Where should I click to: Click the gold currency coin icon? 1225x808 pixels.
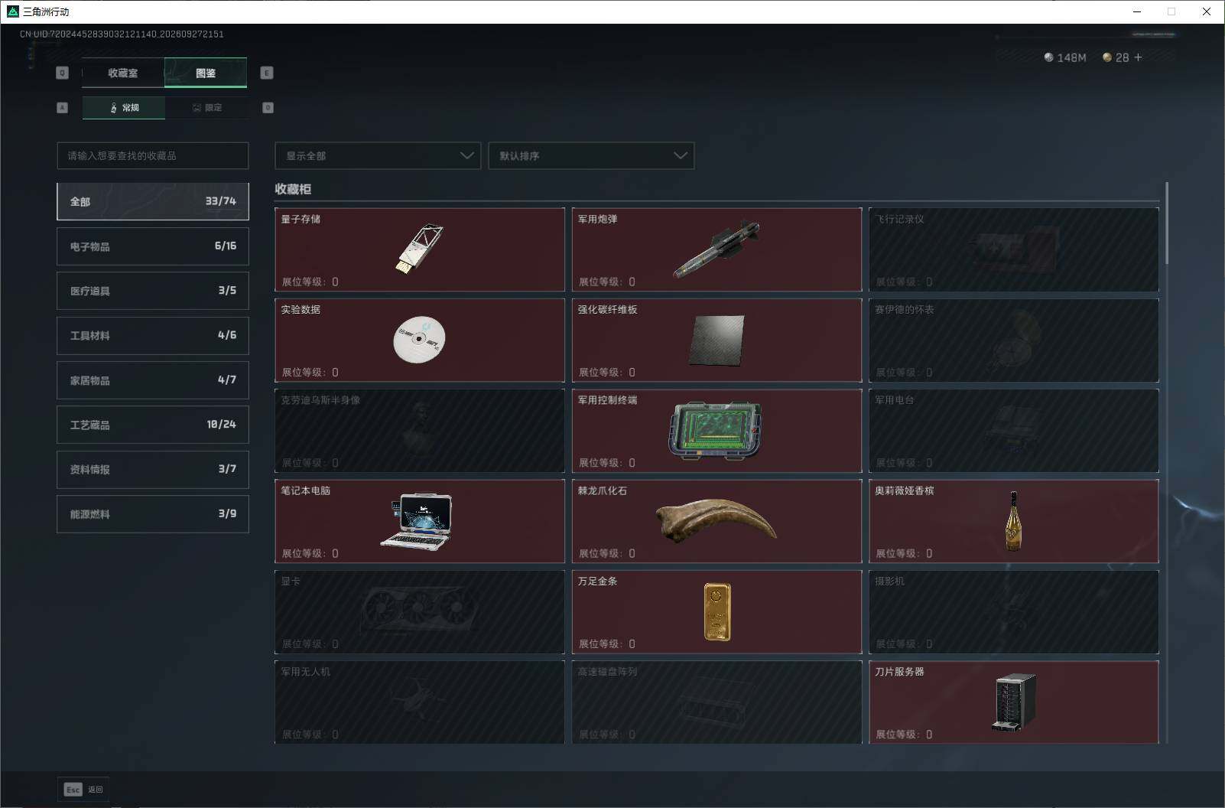point(1106,57)
